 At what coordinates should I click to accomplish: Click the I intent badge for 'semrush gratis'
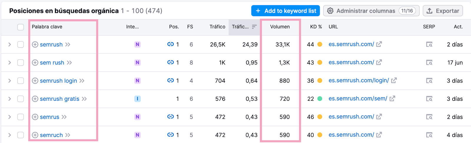(137, 99)
